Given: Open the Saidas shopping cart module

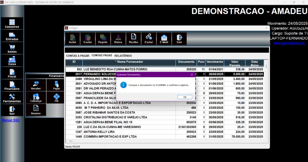Looking at the screenshot, I should coord(12,48).
